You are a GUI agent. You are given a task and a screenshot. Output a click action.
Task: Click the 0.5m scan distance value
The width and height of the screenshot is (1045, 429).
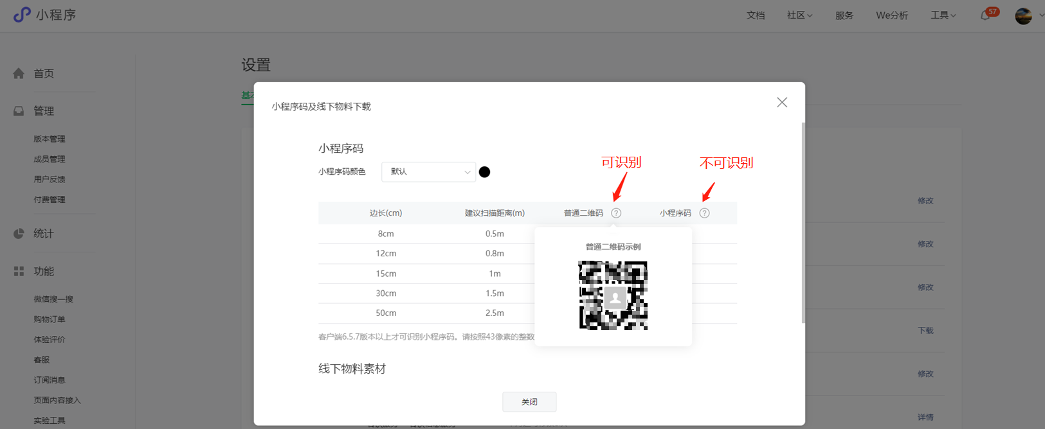click(495, 234)
